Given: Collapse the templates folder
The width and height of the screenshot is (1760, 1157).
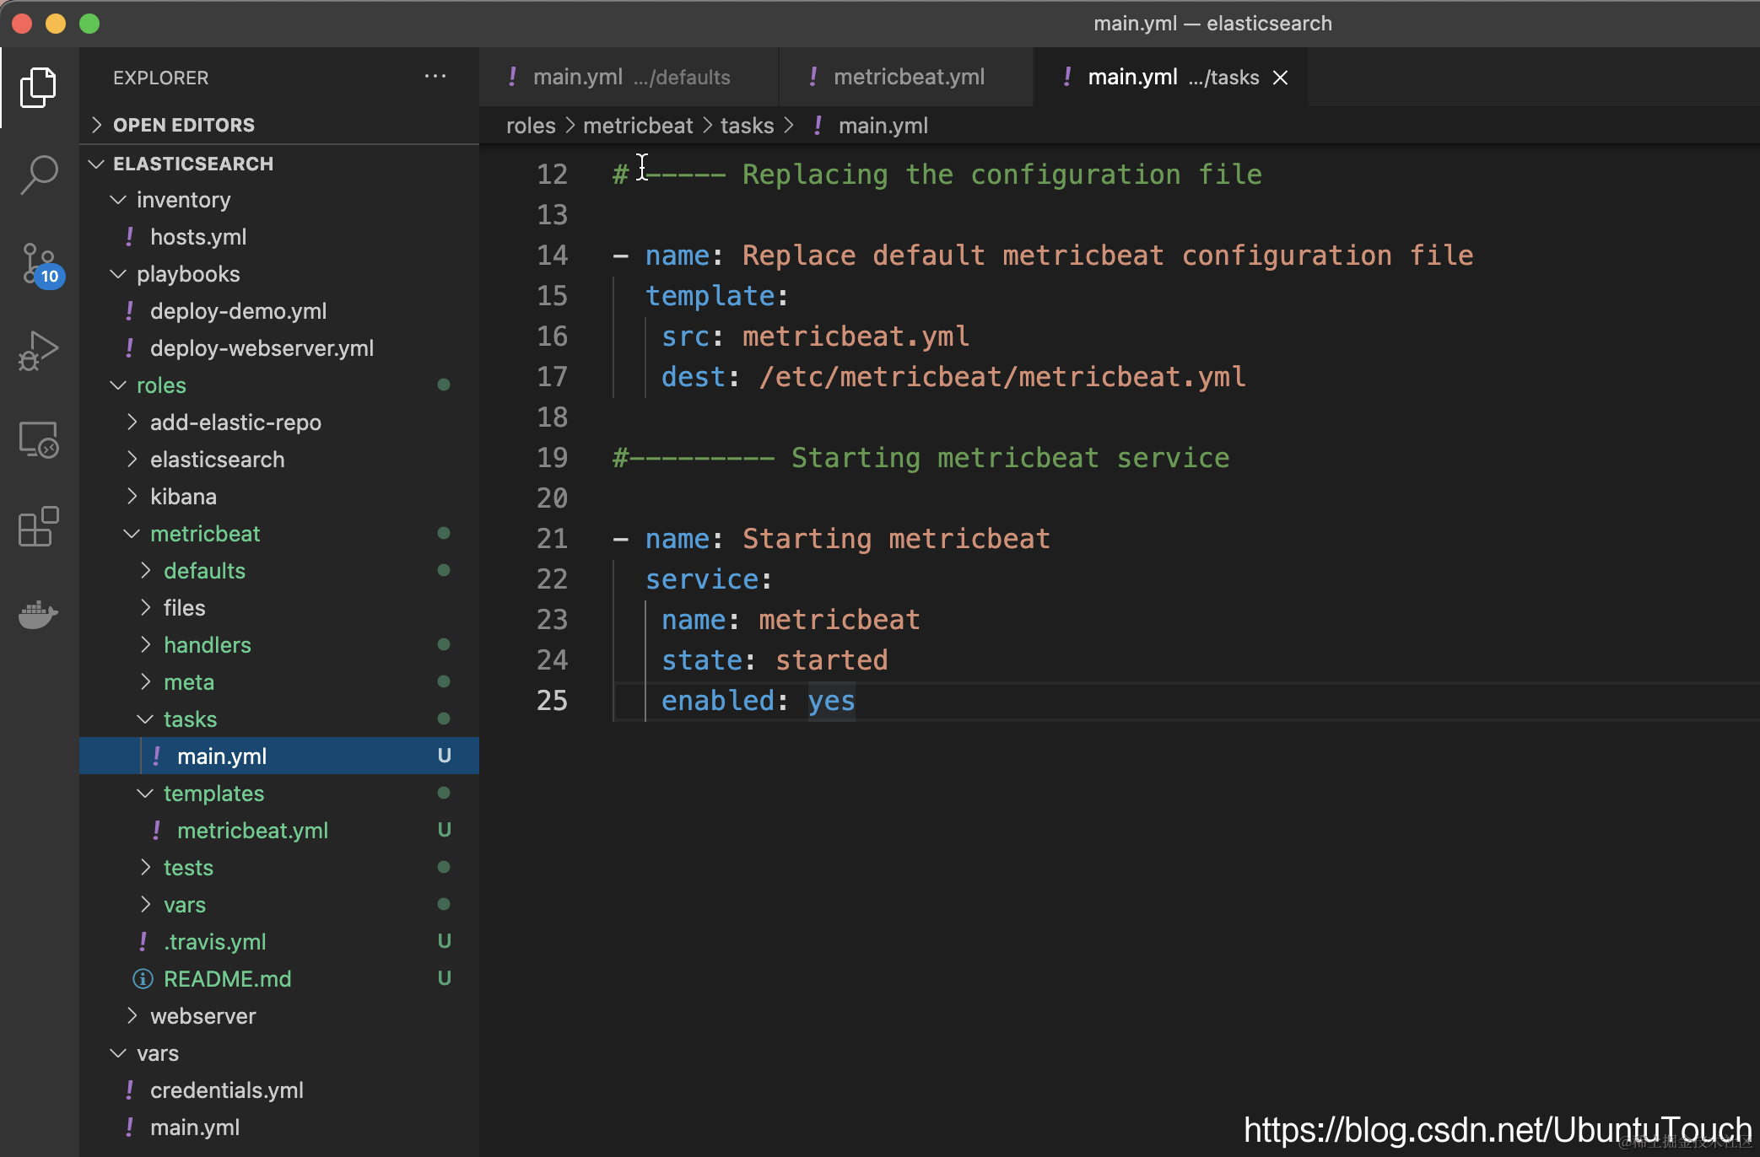Looking at the screenshot, I should [213, 794].
